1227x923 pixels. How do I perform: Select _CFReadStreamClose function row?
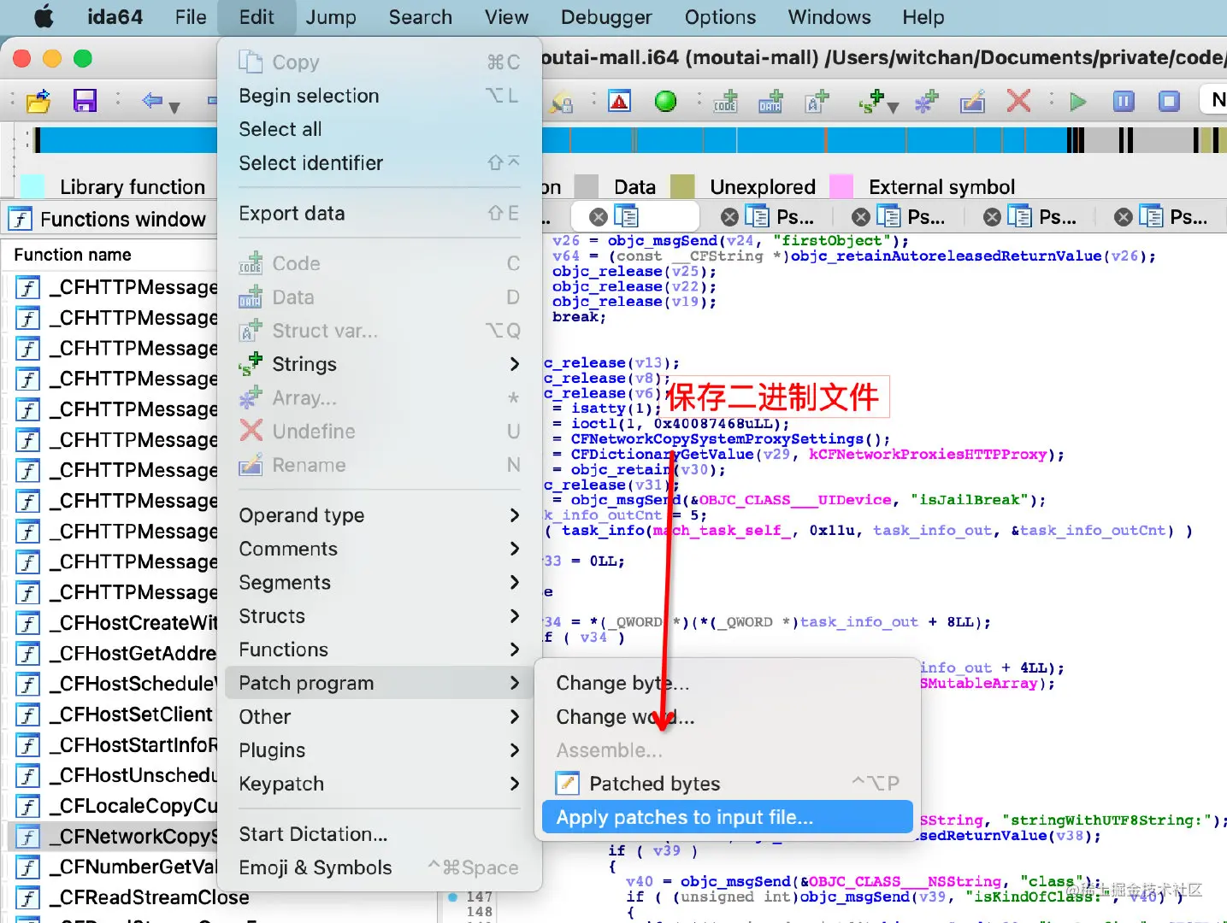133,897
